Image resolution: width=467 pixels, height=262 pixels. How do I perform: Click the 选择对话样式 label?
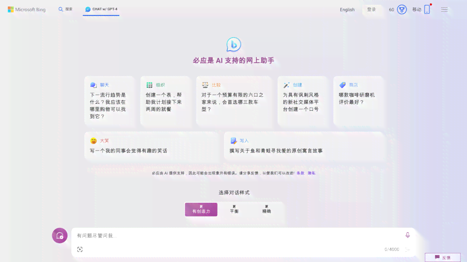point(234,193)
